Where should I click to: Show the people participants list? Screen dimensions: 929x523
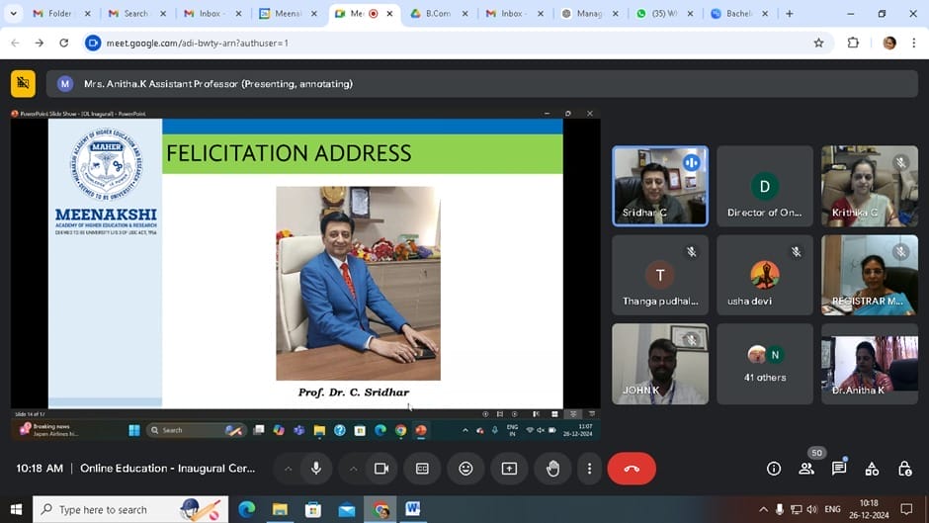click(x=806, y=469)
